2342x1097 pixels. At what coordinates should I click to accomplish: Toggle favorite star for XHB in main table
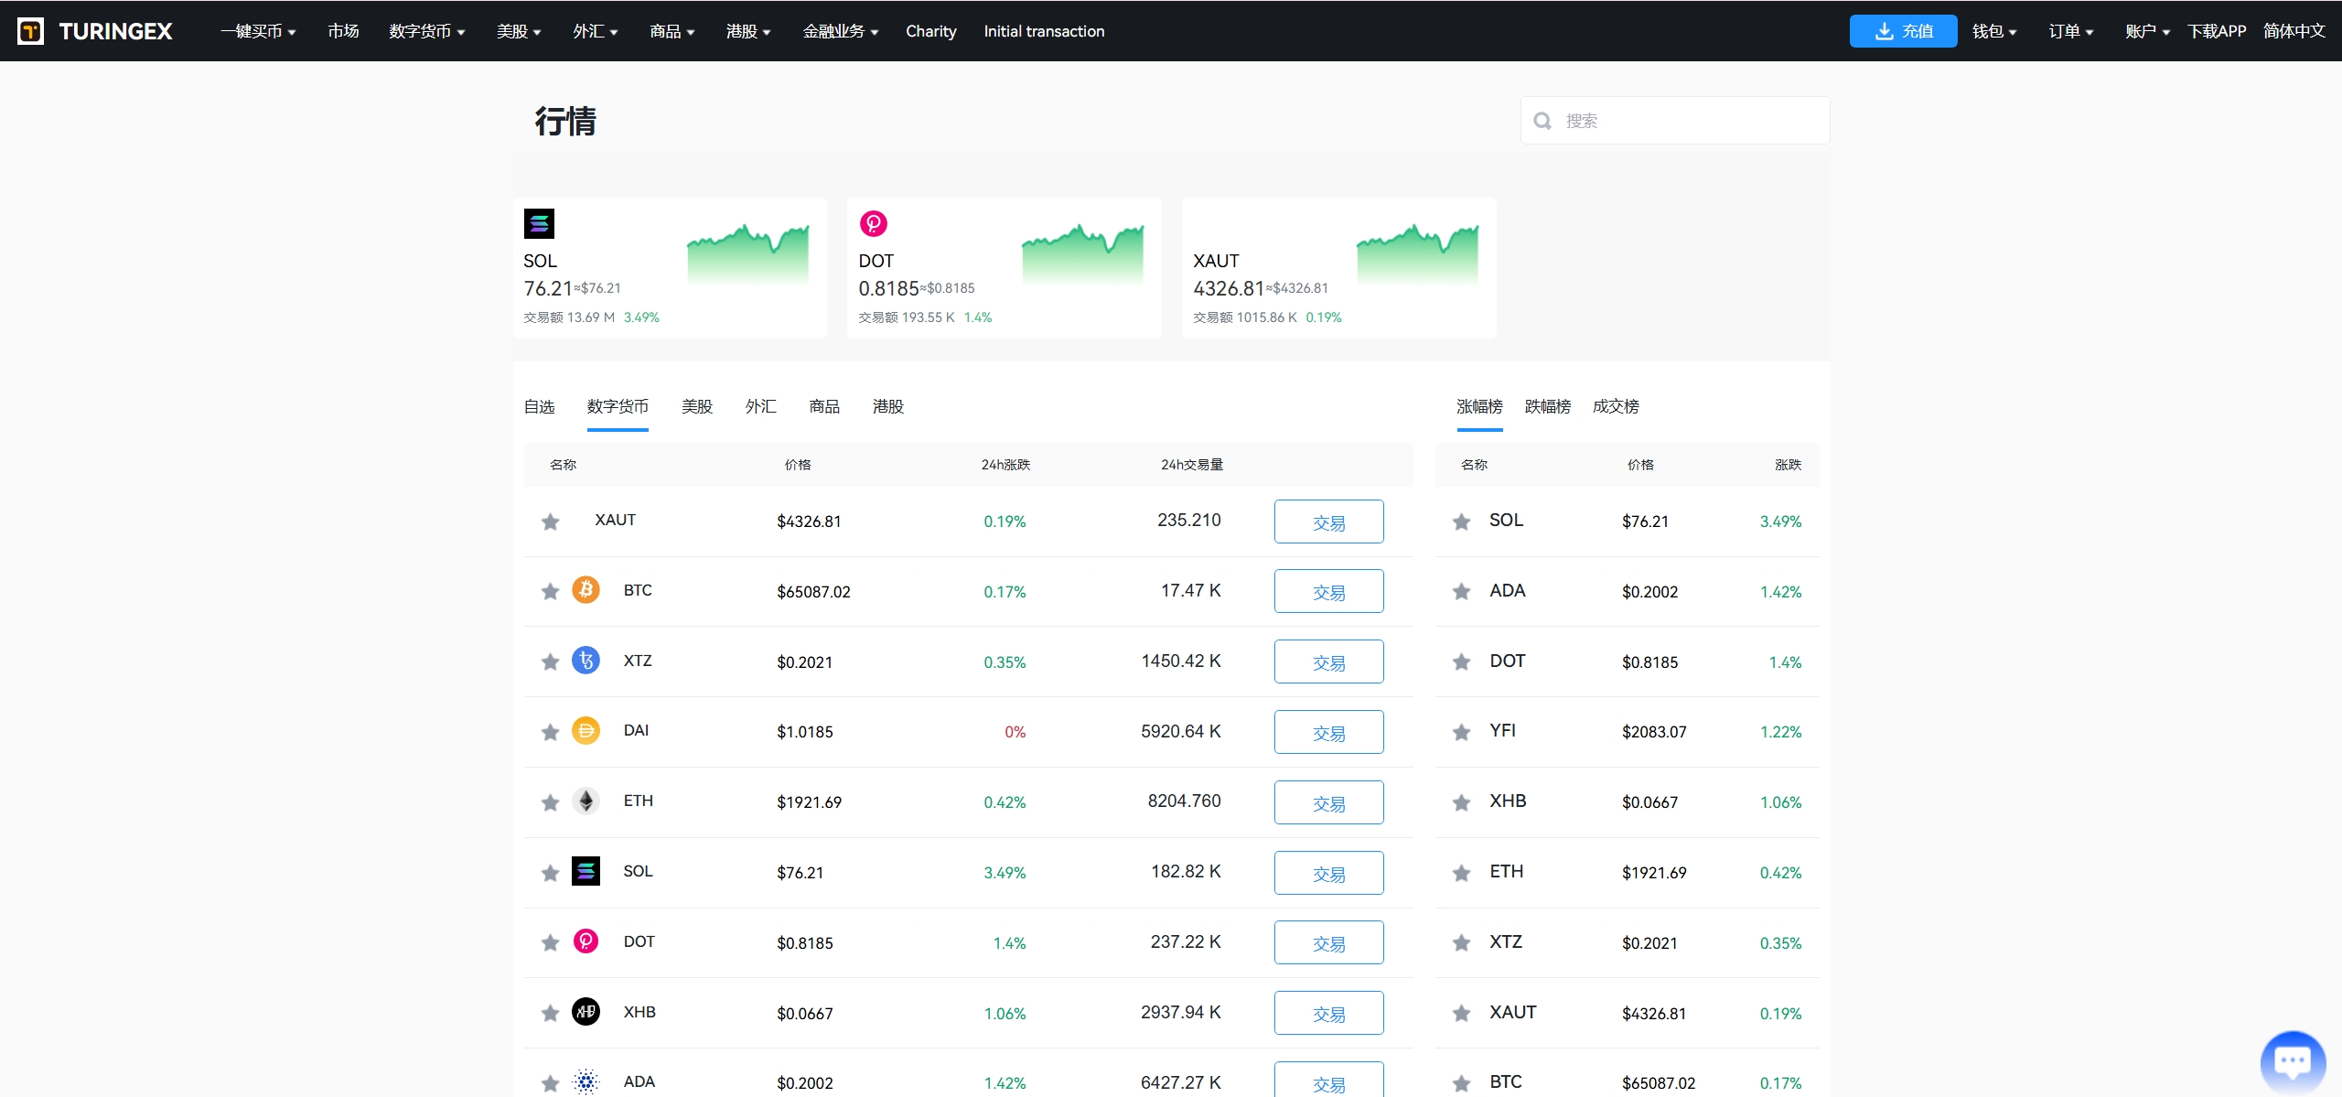tap(550, 1013)
